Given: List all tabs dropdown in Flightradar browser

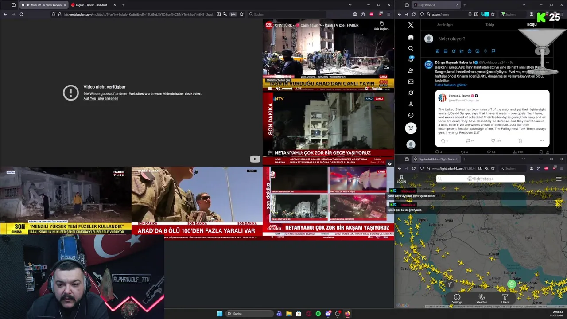Looking at the screenshot, I should tap(524, 159).
